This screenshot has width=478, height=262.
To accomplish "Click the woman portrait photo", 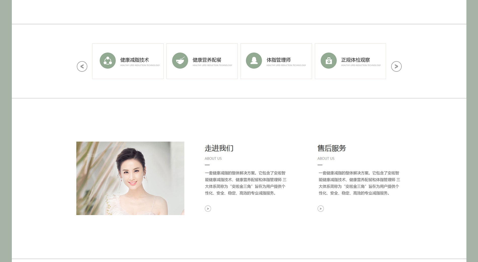I will [130, 178].
